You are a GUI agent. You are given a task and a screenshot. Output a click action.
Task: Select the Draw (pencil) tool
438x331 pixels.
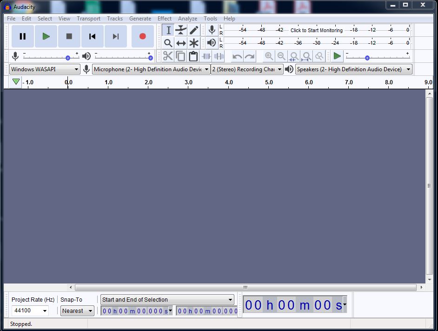[194, 30]
